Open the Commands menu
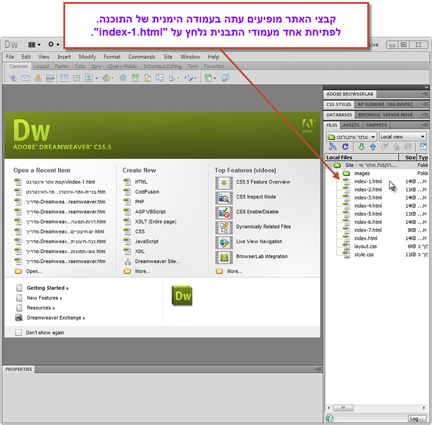 tap(141, 57)
